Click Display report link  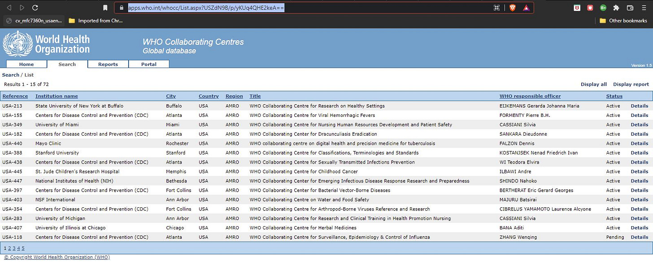click(x=631, y=84)
